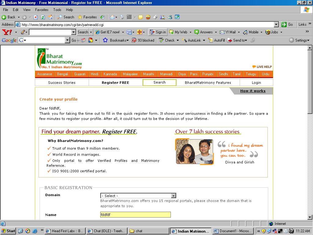Click the Refresh page icon
313x235 pixels.
tap(43, 17)
